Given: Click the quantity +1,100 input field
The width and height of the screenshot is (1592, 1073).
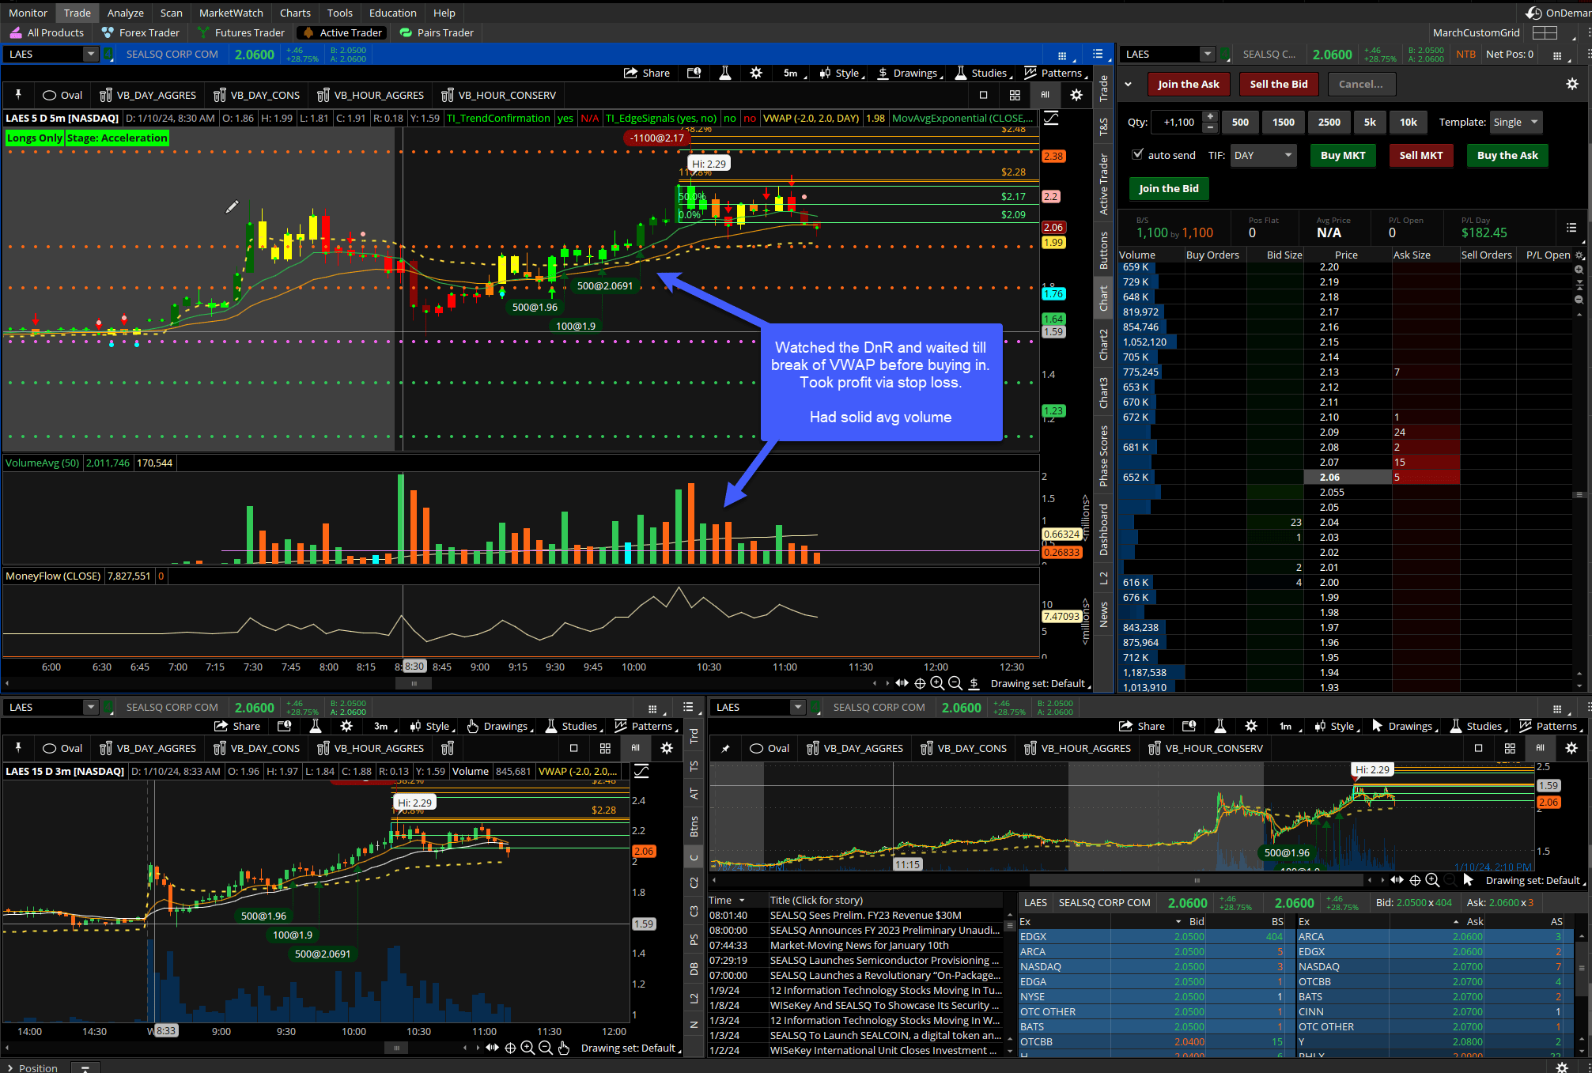Looking at the screenshot, I should pyautogui.click(x=1178, y=122).
